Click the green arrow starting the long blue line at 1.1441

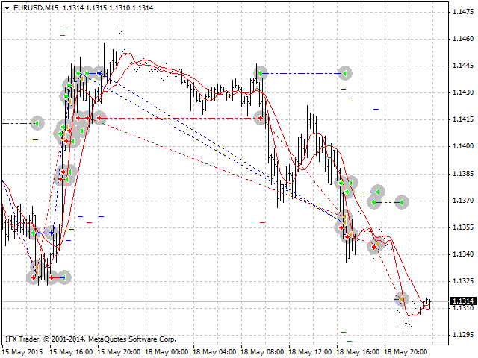pos(261,73)
